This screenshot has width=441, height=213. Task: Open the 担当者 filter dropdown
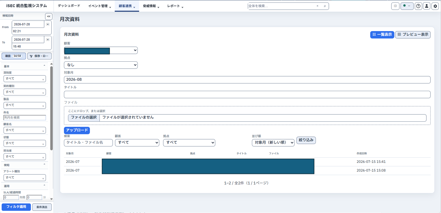pos(25,157)
